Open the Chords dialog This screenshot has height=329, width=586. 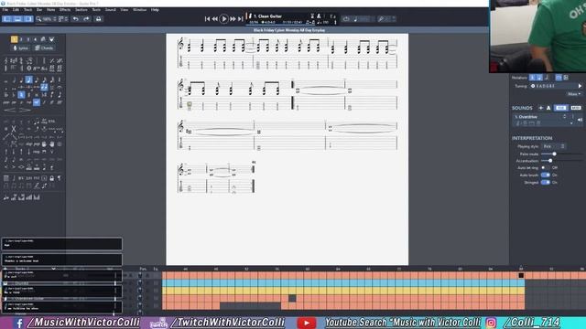click(44, 48)
